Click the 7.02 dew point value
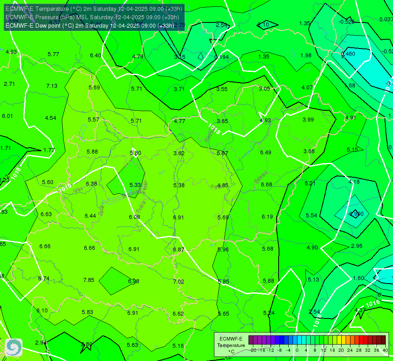 tap(179, 282)
